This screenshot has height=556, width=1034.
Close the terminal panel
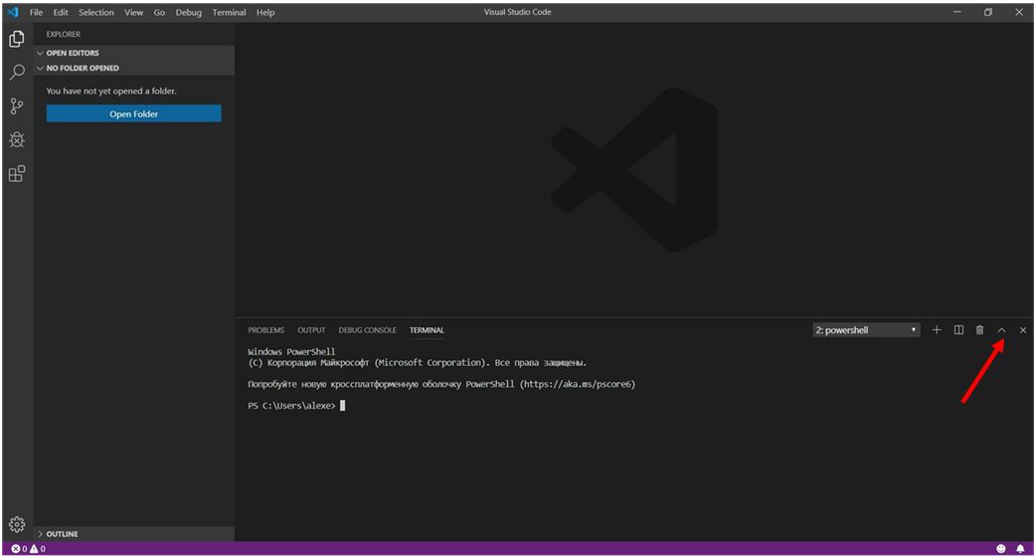tap(1023, 330)
